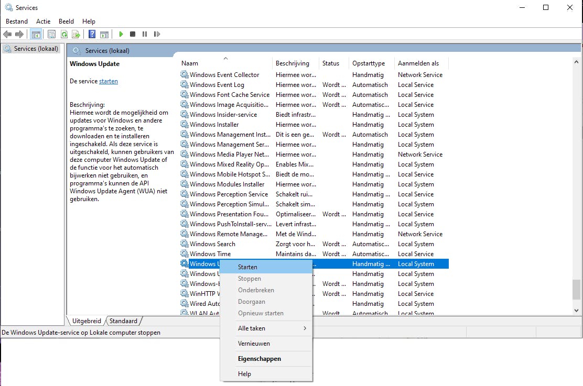Sort by the Status column header
The width and height of the screenshot is (583, 386).
(x=334, y=63)
